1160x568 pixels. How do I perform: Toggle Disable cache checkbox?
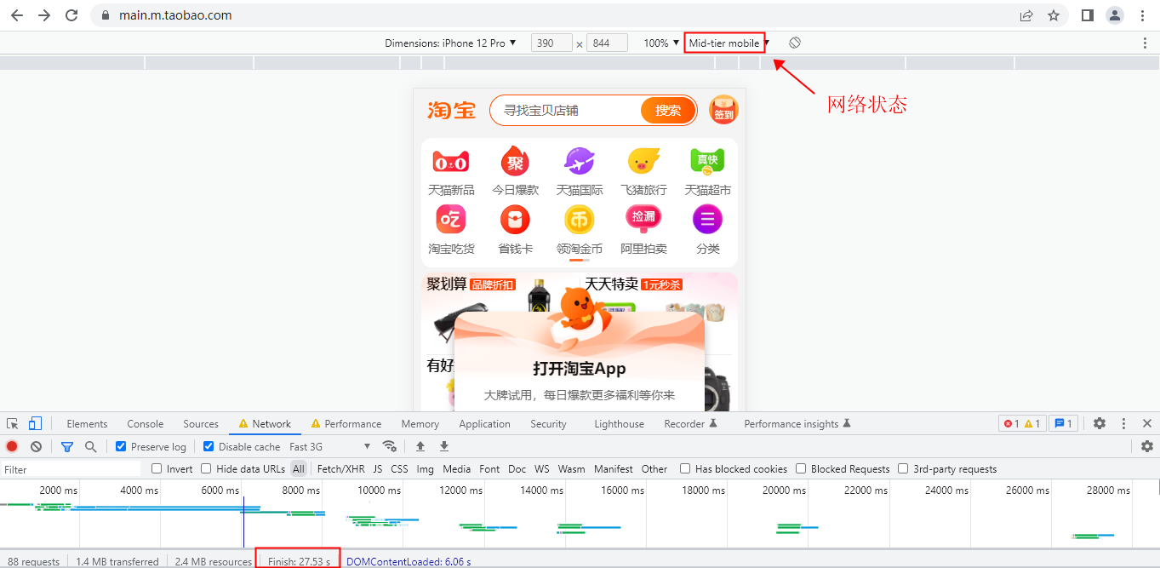[x=209, y=446]
